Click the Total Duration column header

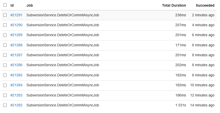(x=174, y=5)
